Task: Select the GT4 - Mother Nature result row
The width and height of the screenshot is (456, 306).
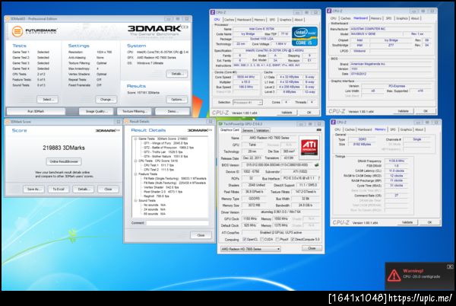Action: pos(166,156)
